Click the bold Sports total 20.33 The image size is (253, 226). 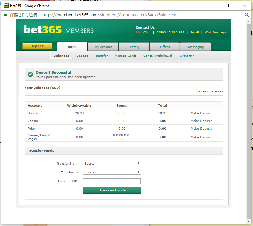(163, 113)
